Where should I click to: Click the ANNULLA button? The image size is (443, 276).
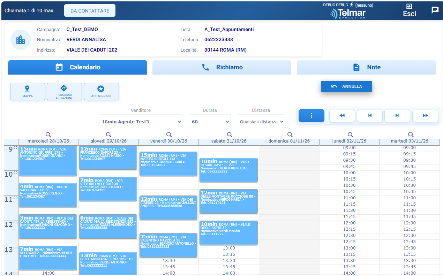click(x=346, y=86)
